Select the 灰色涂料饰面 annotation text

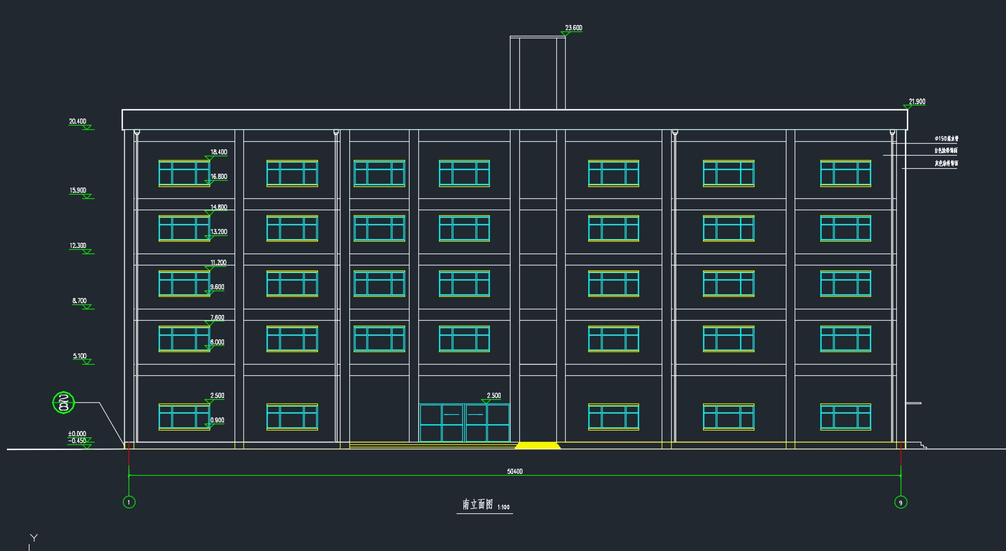946,163
